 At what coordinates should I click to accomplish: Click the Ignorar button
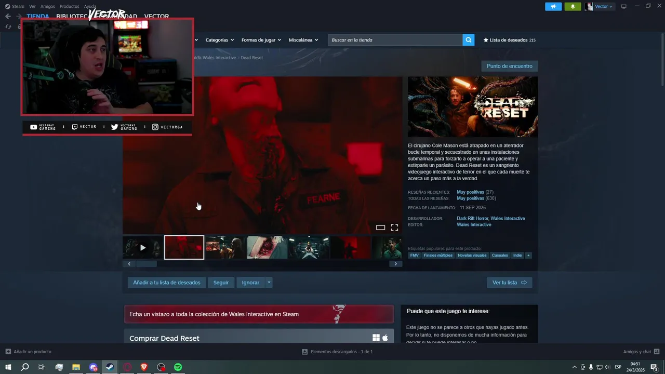click(250, 283)
